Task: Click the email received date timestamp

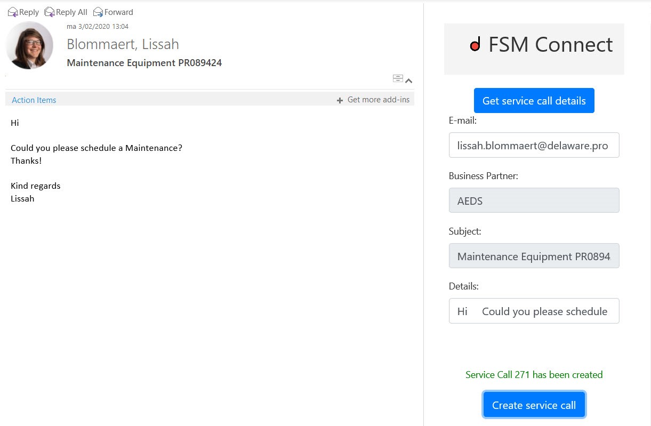Action: [98, 26]
